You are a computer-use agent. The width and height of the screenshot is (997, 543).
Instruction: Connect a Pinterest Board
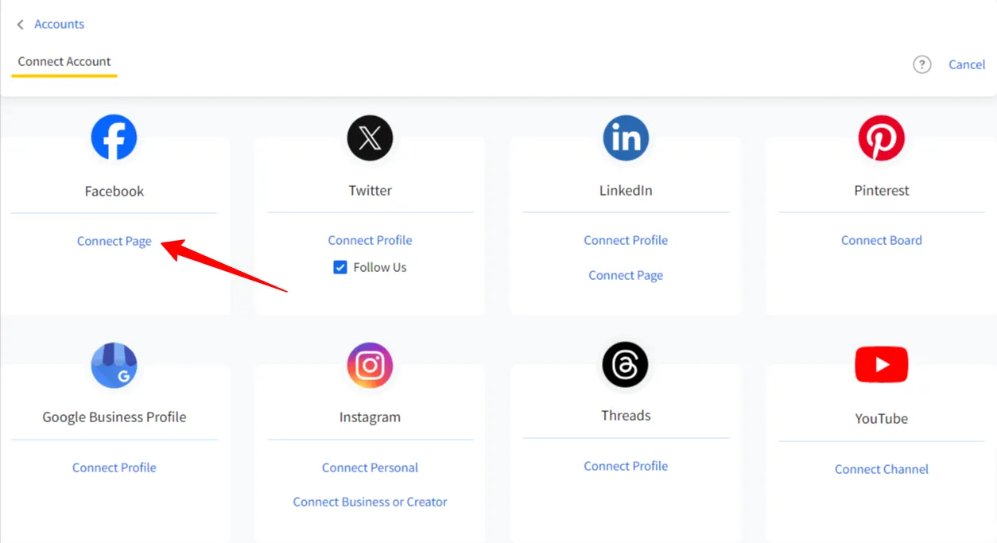881,240
